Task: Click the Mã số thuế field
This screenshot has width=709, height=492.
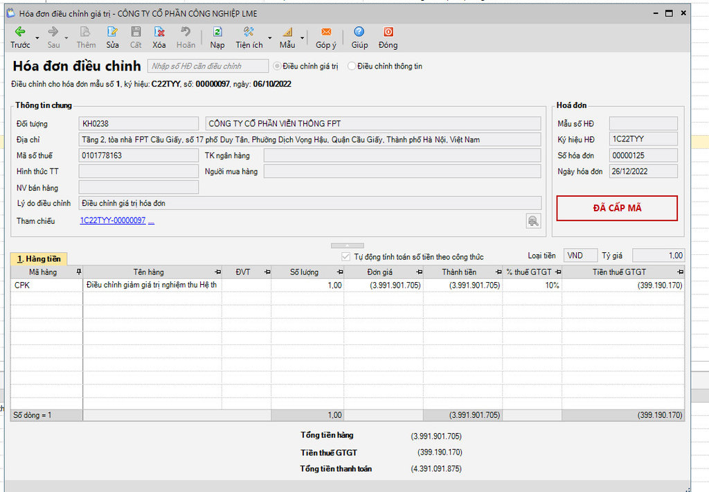Action: [x=138, y=155]
